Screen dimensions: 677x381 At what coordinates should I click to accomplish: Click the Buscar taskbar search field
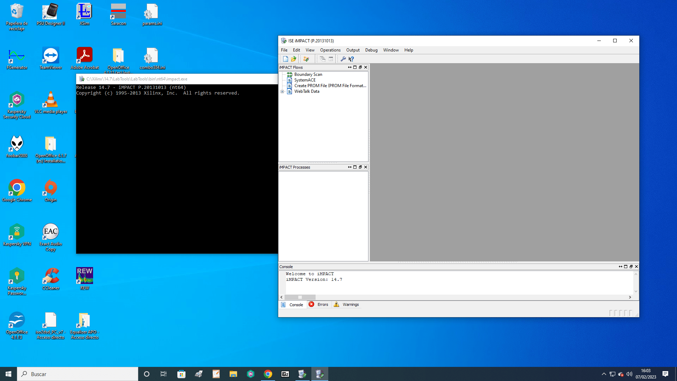(x=78, y=374)
